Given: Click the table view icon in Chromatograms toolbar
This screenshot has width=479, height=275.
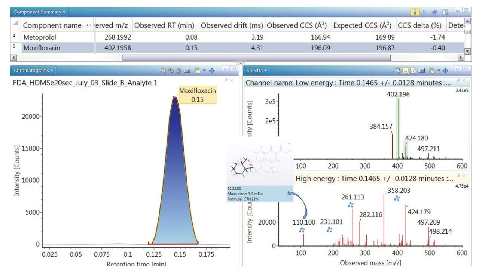Looking at the screenshot, I should click(187, 70).
